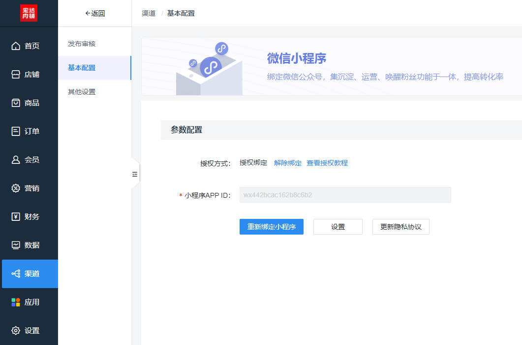522x345 pixels.
Task: Click the 订单 label in sidebar
Action: pos(32,131)
